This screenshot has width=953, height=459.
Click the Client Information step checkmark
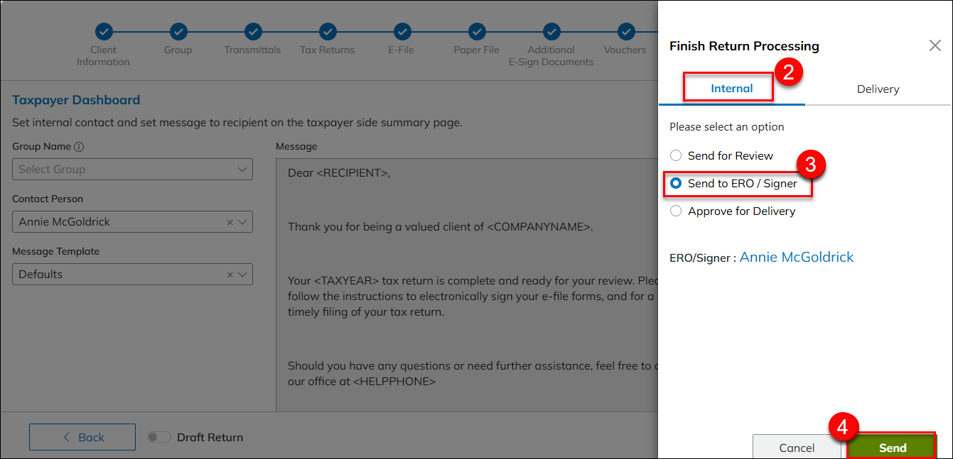104,32
